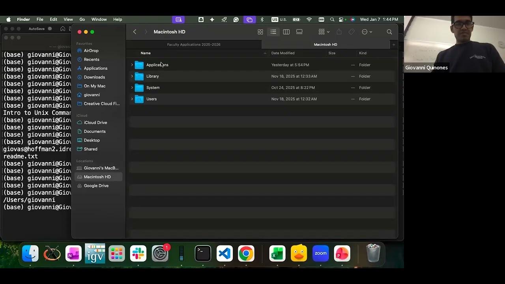Viewport: 505px width, 284px height.
Task: Open Applications in Finder sidebar
Action: (98, 68)
